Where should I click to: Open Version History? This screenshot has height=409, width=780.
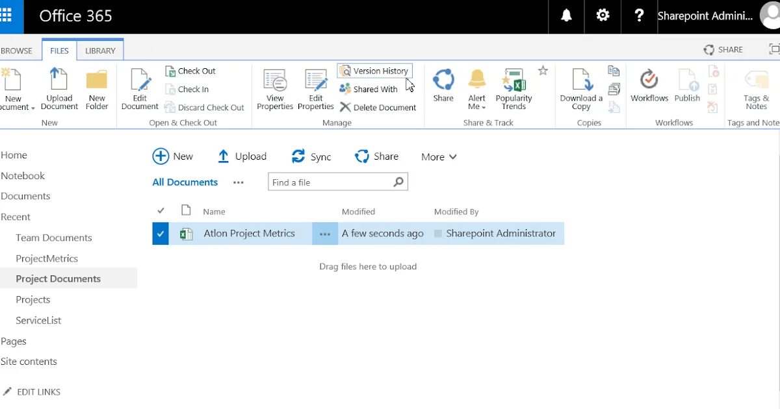(x=374, y=71)
